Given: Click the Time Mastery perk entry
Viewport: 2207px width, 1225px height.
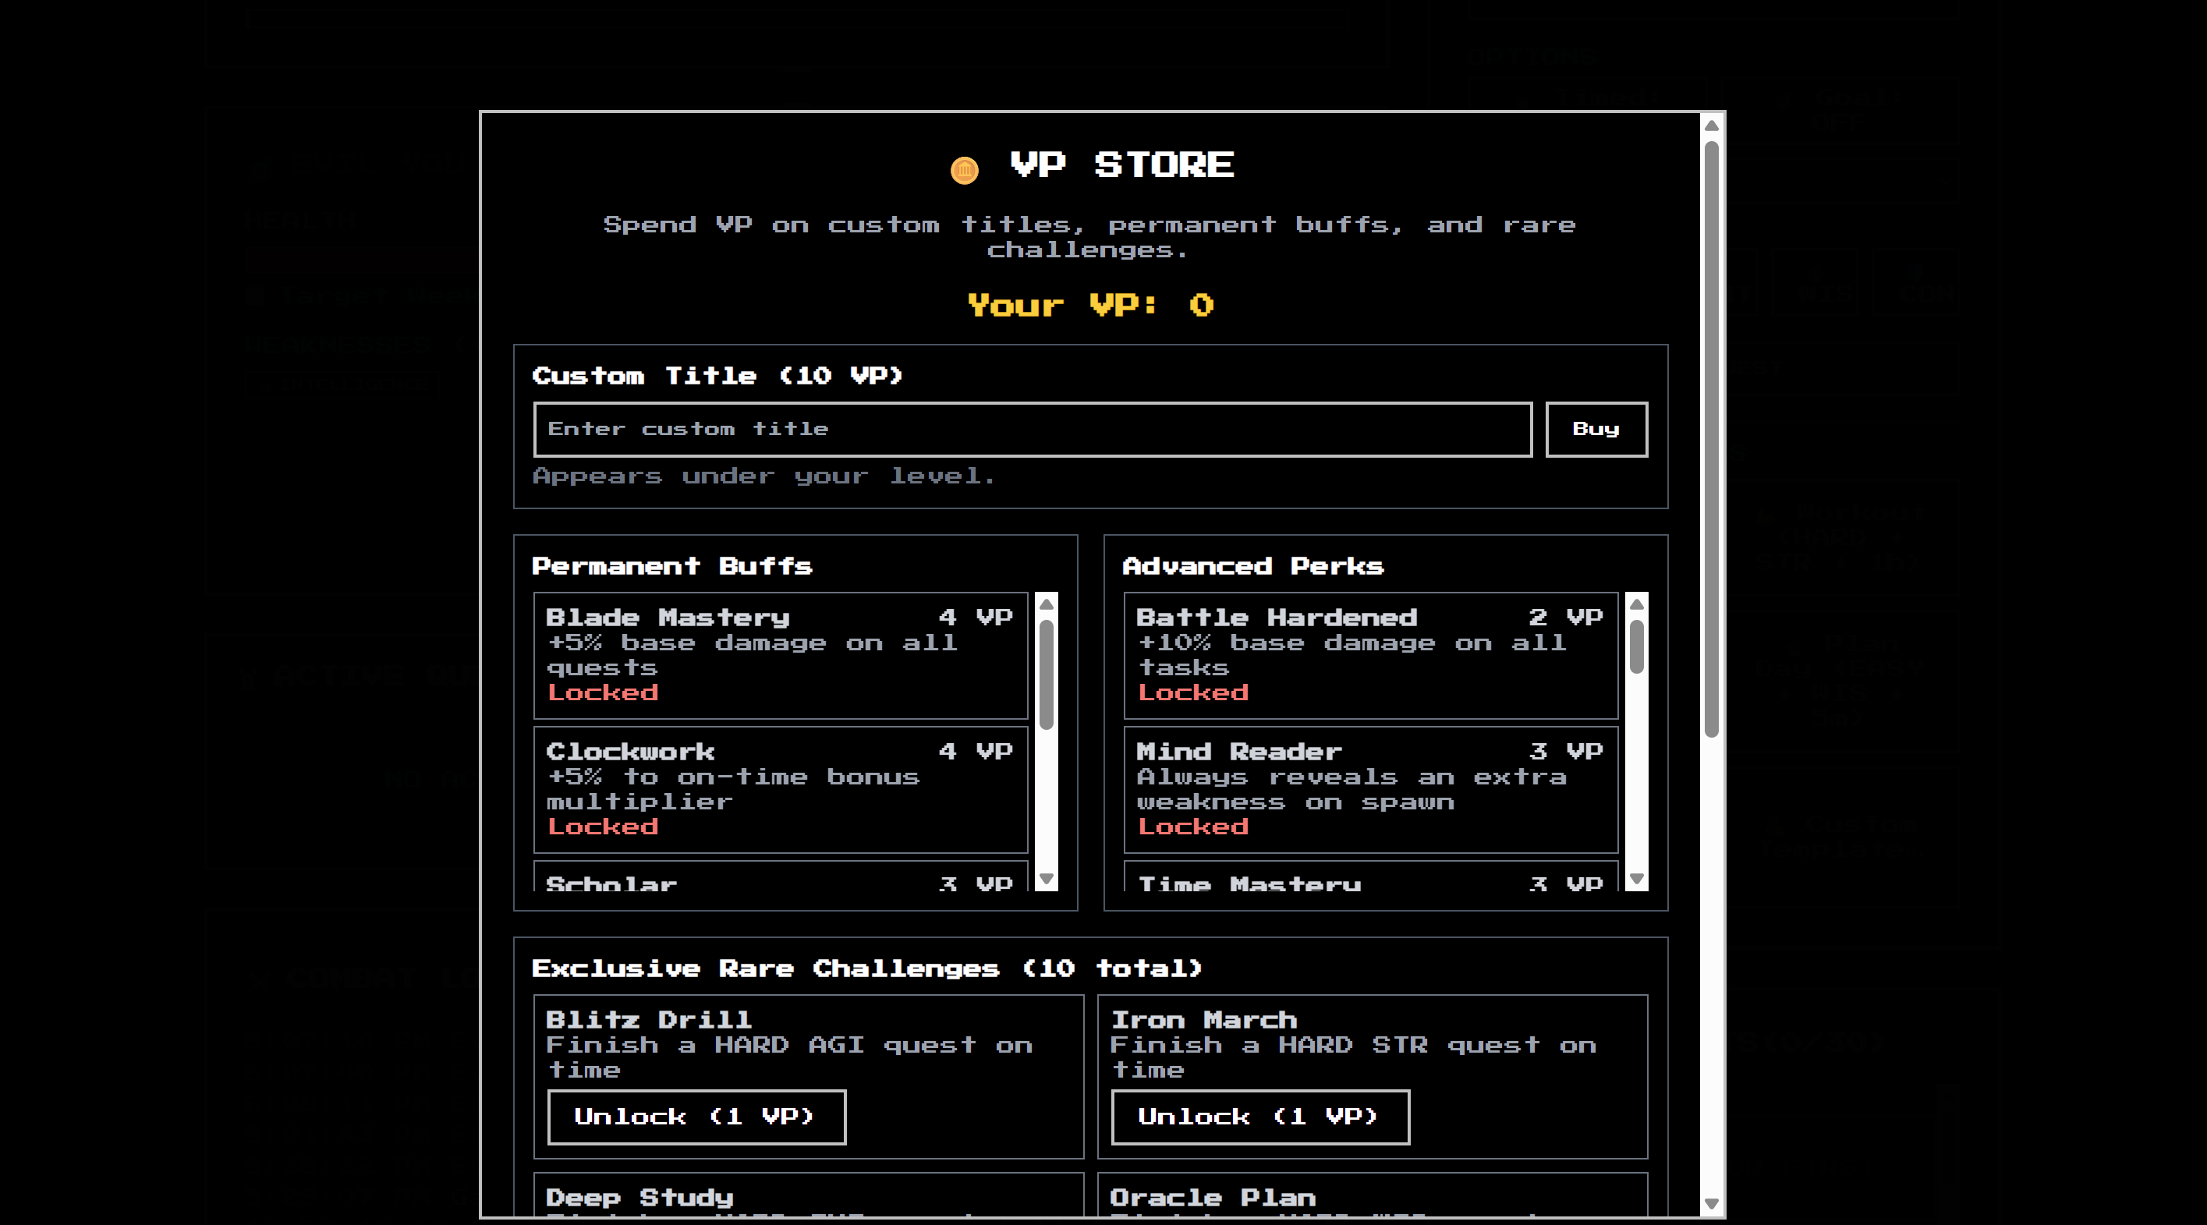Looking at the screenshot, I should point(1371,876).
